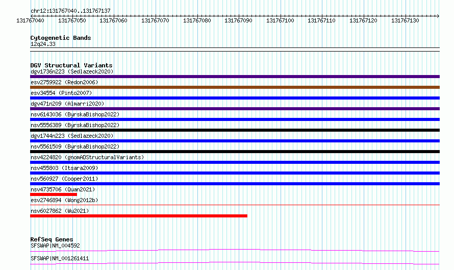This screenshot has height=270, width=454.
Task: Open the SFSWAP|NM_004592 gene label
Action: coord(55,246)
